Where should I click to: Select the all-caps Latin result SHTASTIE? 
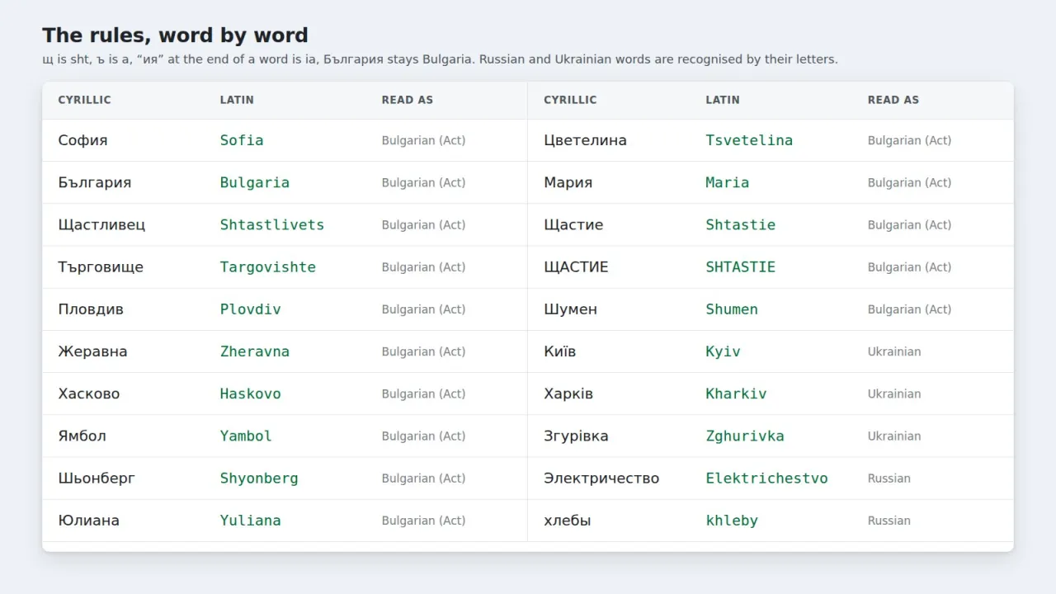coord(740,267)
